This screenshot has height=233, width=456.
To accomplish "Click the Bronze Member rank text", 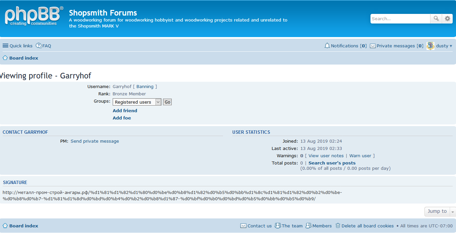I will (129, 94).
